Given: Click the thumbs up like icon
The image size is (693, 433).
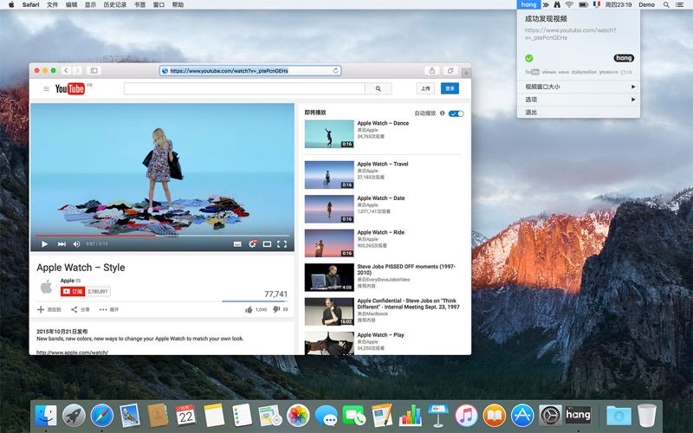Looking at the screenshot, I should pyautogui.click(x=249, y=309).
